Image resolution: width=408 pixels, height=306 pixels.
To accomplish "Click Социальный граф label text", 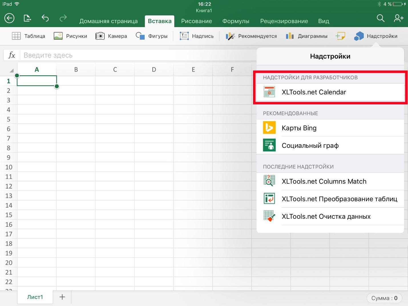I will pos(310,145).
